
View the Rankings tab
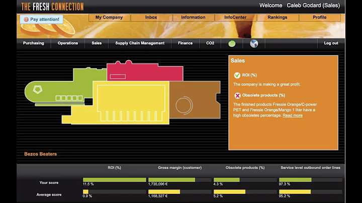(x=278, y=18)
